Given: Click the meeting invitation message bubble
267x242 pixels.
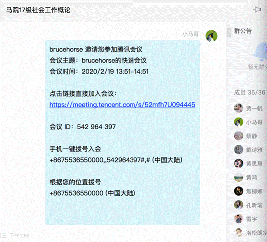Looking at the screenshot, I should [122, 132].
